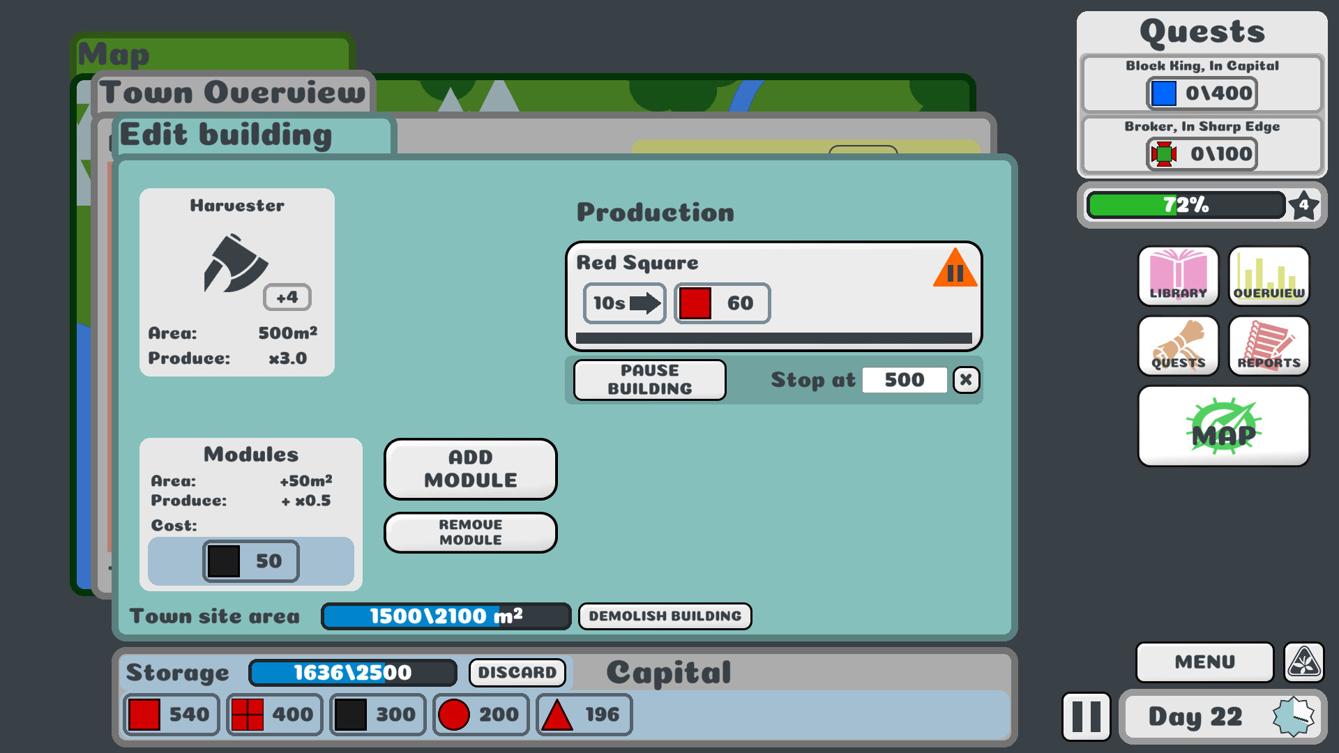The width and height of the screenshot is (1339, 753).
Task: Click the black square cost icon under Modules
Action: click(x=225, y=561)
